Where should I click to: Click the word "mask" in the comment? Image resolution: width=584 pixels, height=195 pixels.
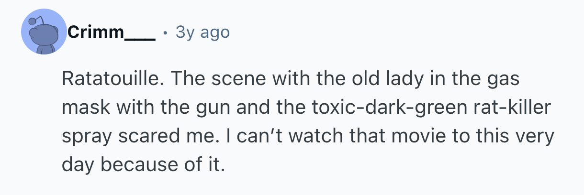(x=85, y=108)
